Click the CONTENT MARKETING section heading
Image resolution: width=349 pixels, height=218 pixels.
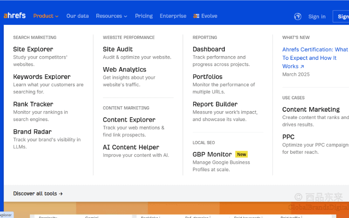(x=126, y=108)
